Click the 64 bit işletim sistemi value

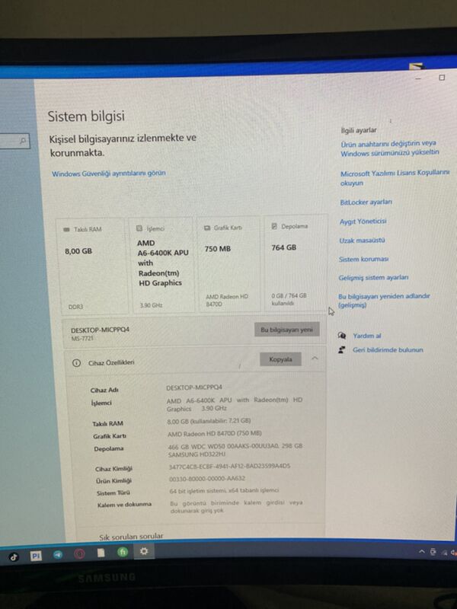(224, 491)
